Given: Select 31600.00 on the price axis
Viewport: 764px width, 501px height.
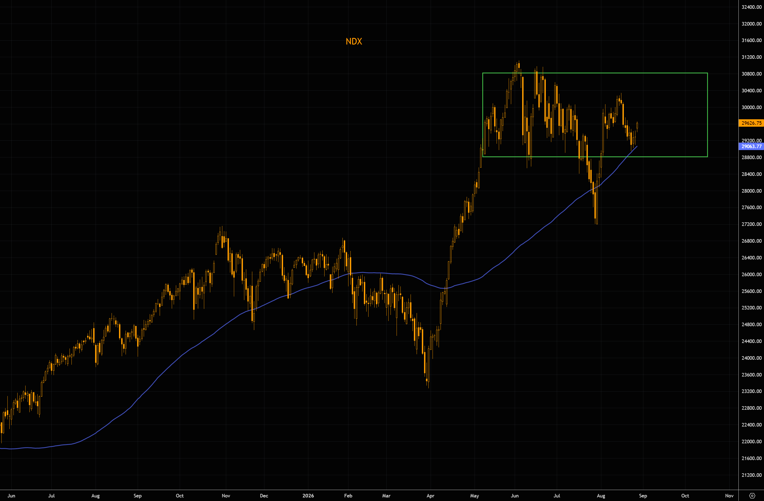Looking at the screenshot, I should pos(751,40).
